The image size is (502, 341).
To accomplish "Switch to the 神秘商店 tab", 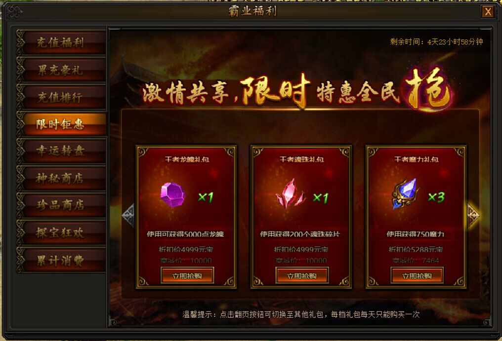I will pyautogui.click(x=61, y=178).
